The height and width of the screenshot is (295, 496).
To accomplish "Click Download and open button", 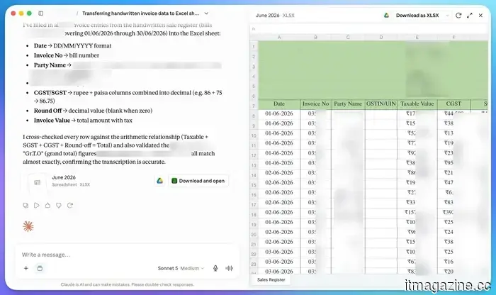I will (198, 181).
